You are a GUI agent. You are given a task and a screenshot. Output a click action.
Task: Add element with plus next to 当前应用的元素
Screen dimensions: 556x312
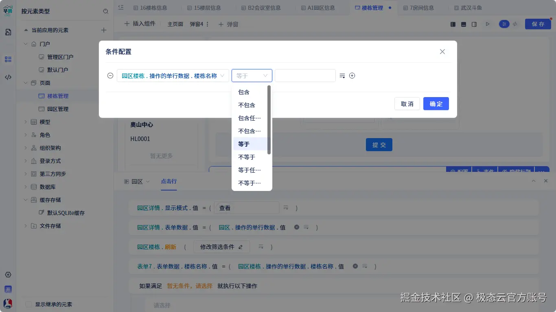pyautogui.click(x=104, y=30)
